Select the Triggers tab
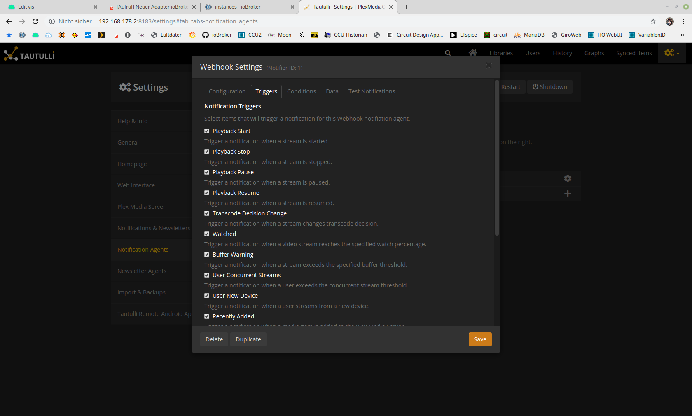The height and width of the screenshot is (416, 692). (x=266, y=91)
